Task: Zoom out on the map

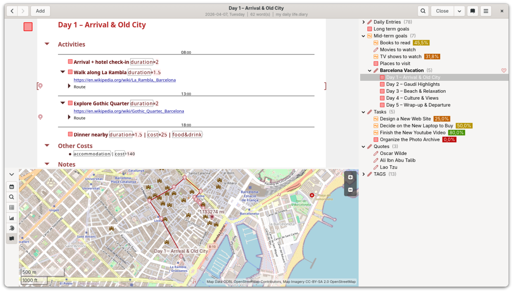Action: 350,189
